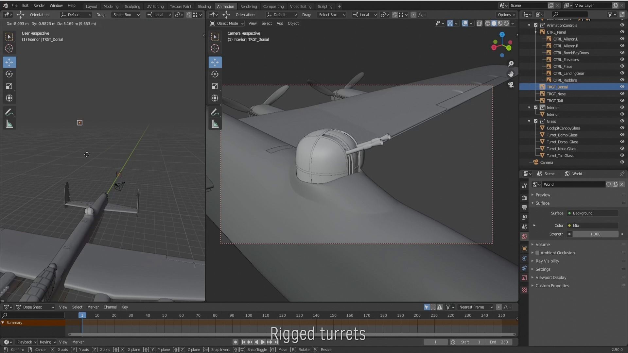628x353 pixels.
Task: Open the Nearest Frame snapping dropdown
Action: click(x=475, y=307)
